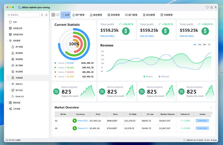Click the tag icon for OAuth 2.0
The width and height of the screenshot is (223, 145).
(x=13, y=96)
